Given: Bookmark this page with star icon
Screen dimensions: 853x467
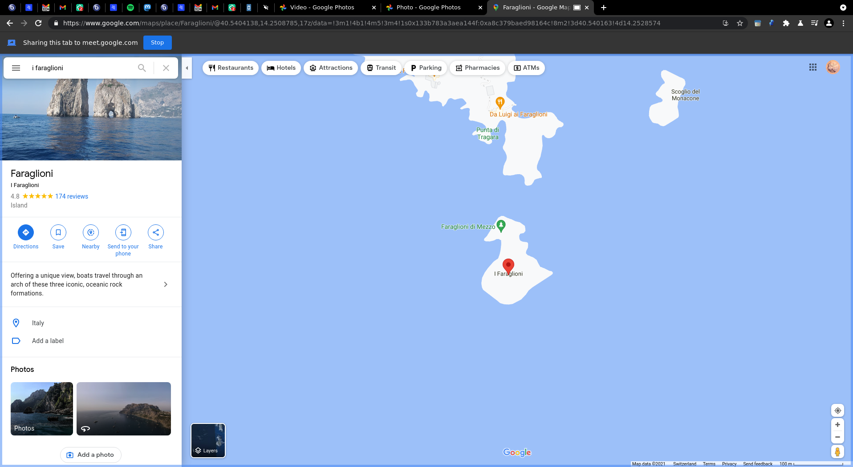Looking at the screenshot, I should click(740, 23).
